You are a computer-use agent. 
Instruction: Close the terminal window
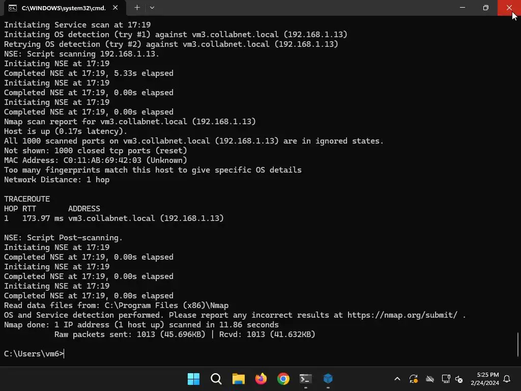tap(509, 8)
